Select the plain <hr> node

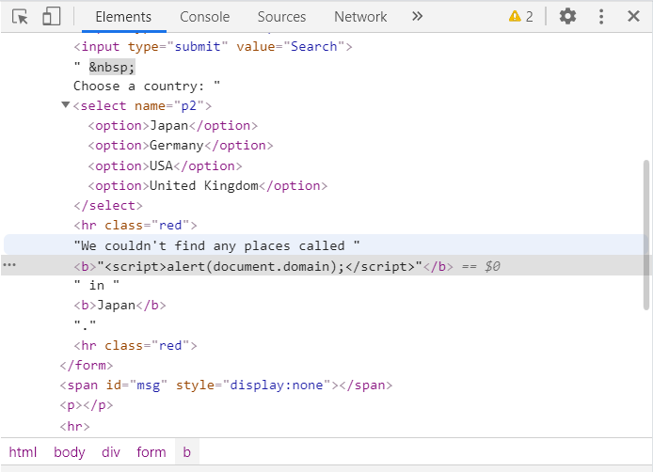[74, 426]
